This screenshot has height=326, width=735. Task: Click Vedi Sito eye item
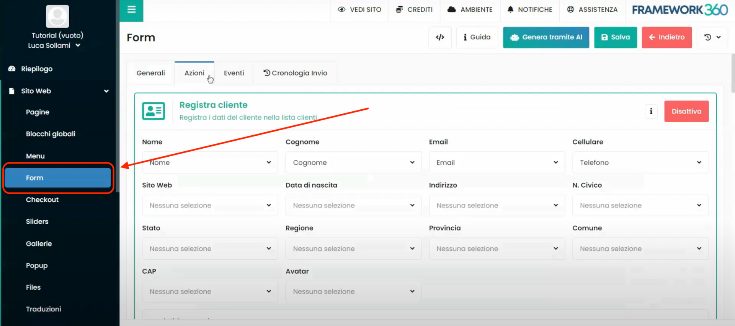[359, 10]
